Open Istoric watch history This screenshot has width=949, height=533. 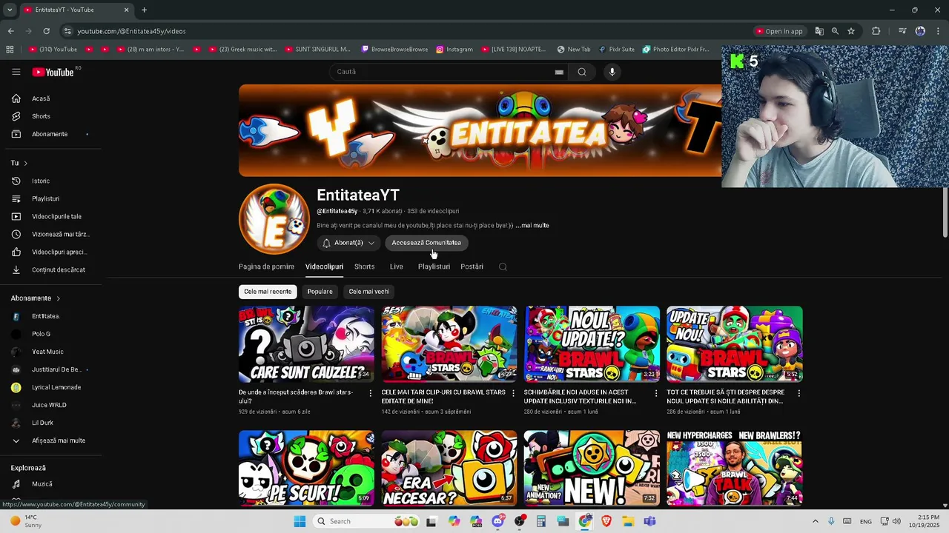tap(41, 181)
